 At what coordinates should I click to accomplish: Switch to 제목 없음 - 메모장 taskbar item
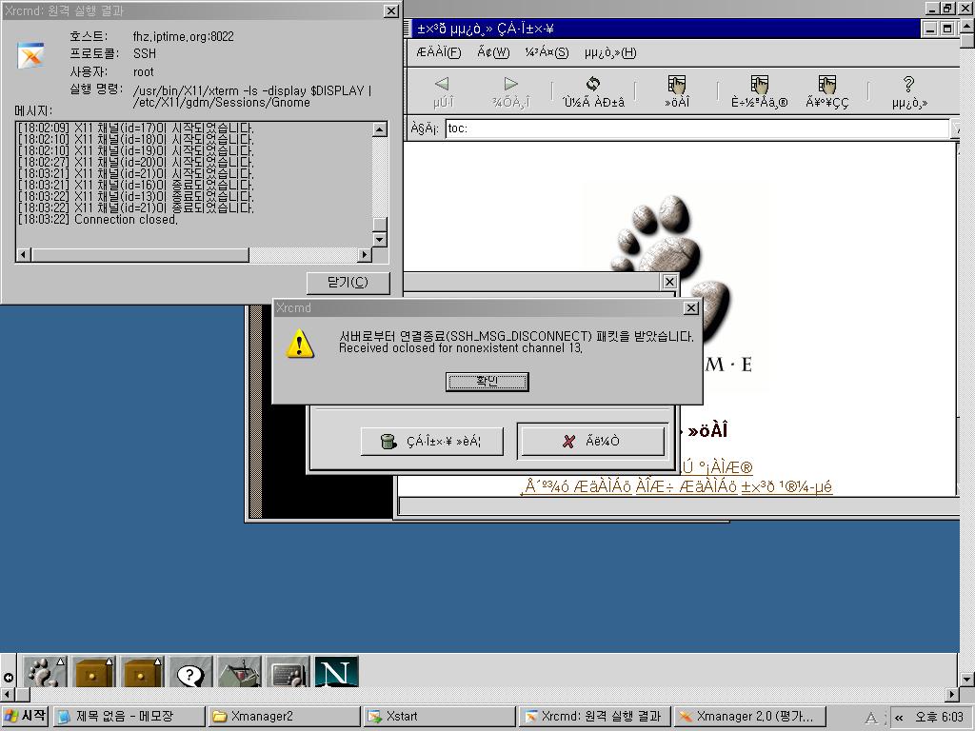(x=129, y=716)
